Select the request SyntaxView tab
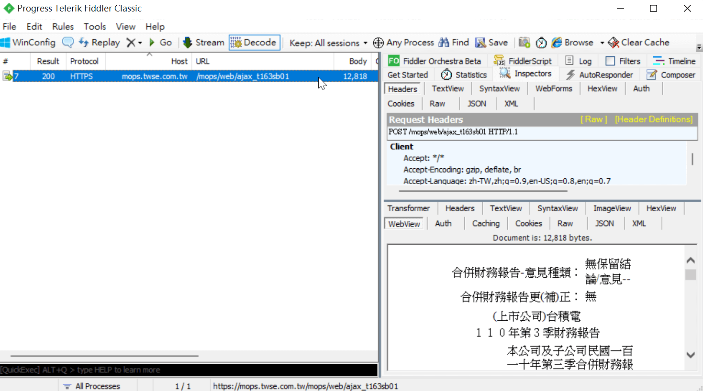This screenshot has height=391, width=703. pos(500,88)
